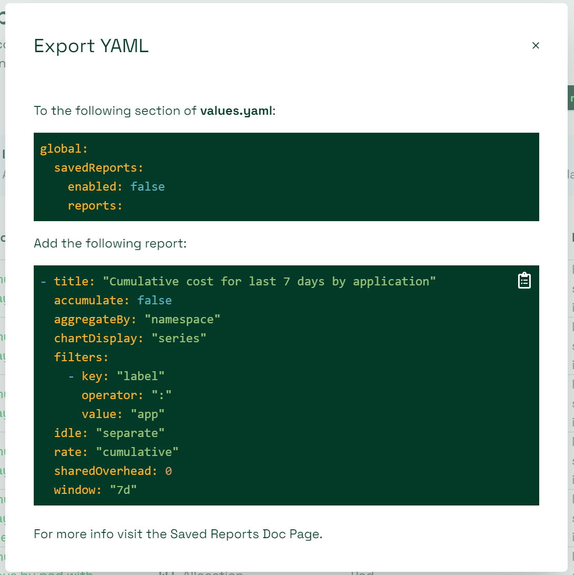Click the bold values.yaml filename text

pos(236,111)
